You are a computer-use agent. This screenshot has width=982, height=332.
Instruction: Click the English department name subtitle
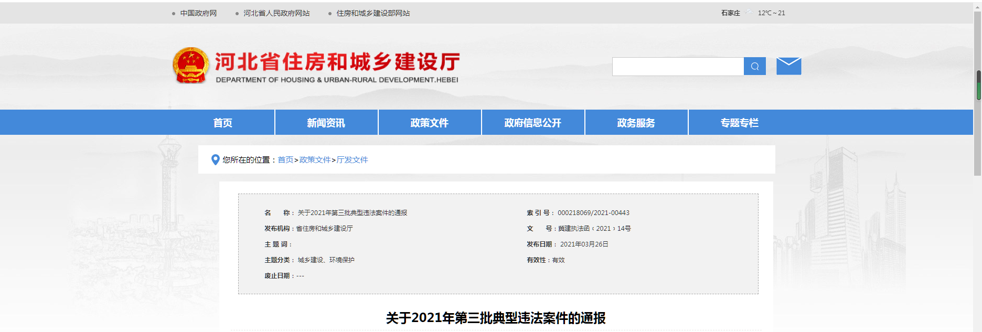pyautogui.click(x=337, y=80)
